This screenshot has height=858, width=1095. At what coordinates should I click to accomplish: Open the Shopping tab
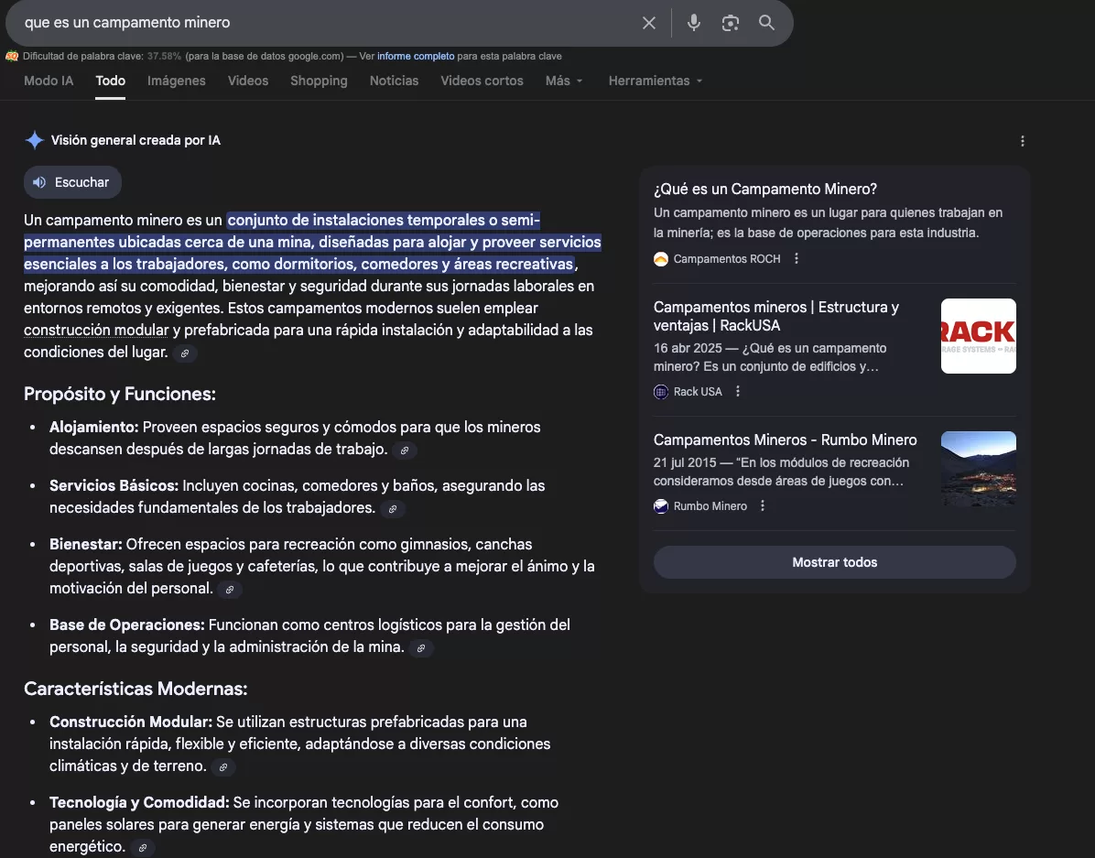[320, 81]
